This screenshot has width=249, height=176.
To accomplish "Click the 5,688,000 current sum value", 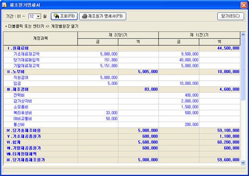I will point(148,142).
